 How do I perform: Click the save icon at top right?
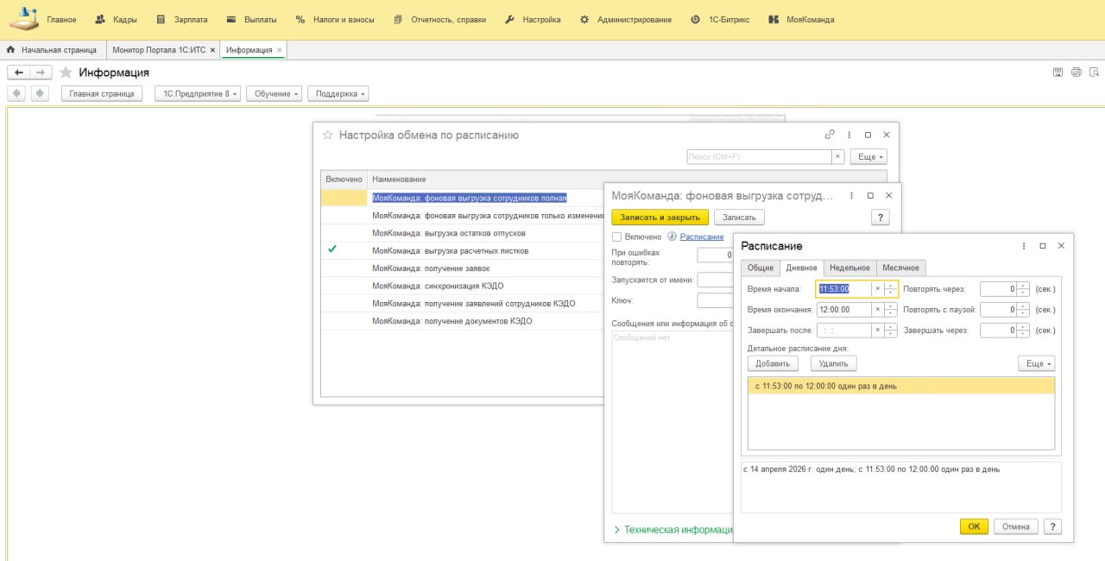(1058, 72)
